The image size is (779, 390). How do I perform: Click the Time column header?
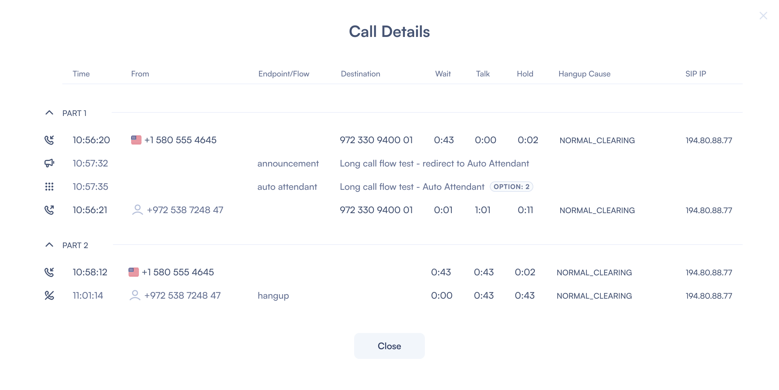pyautogui.click(x=81, y=74)
